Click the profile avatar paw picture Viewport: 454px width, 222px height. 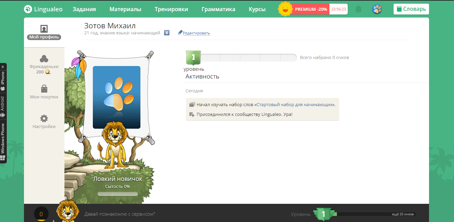pos(116,97)
